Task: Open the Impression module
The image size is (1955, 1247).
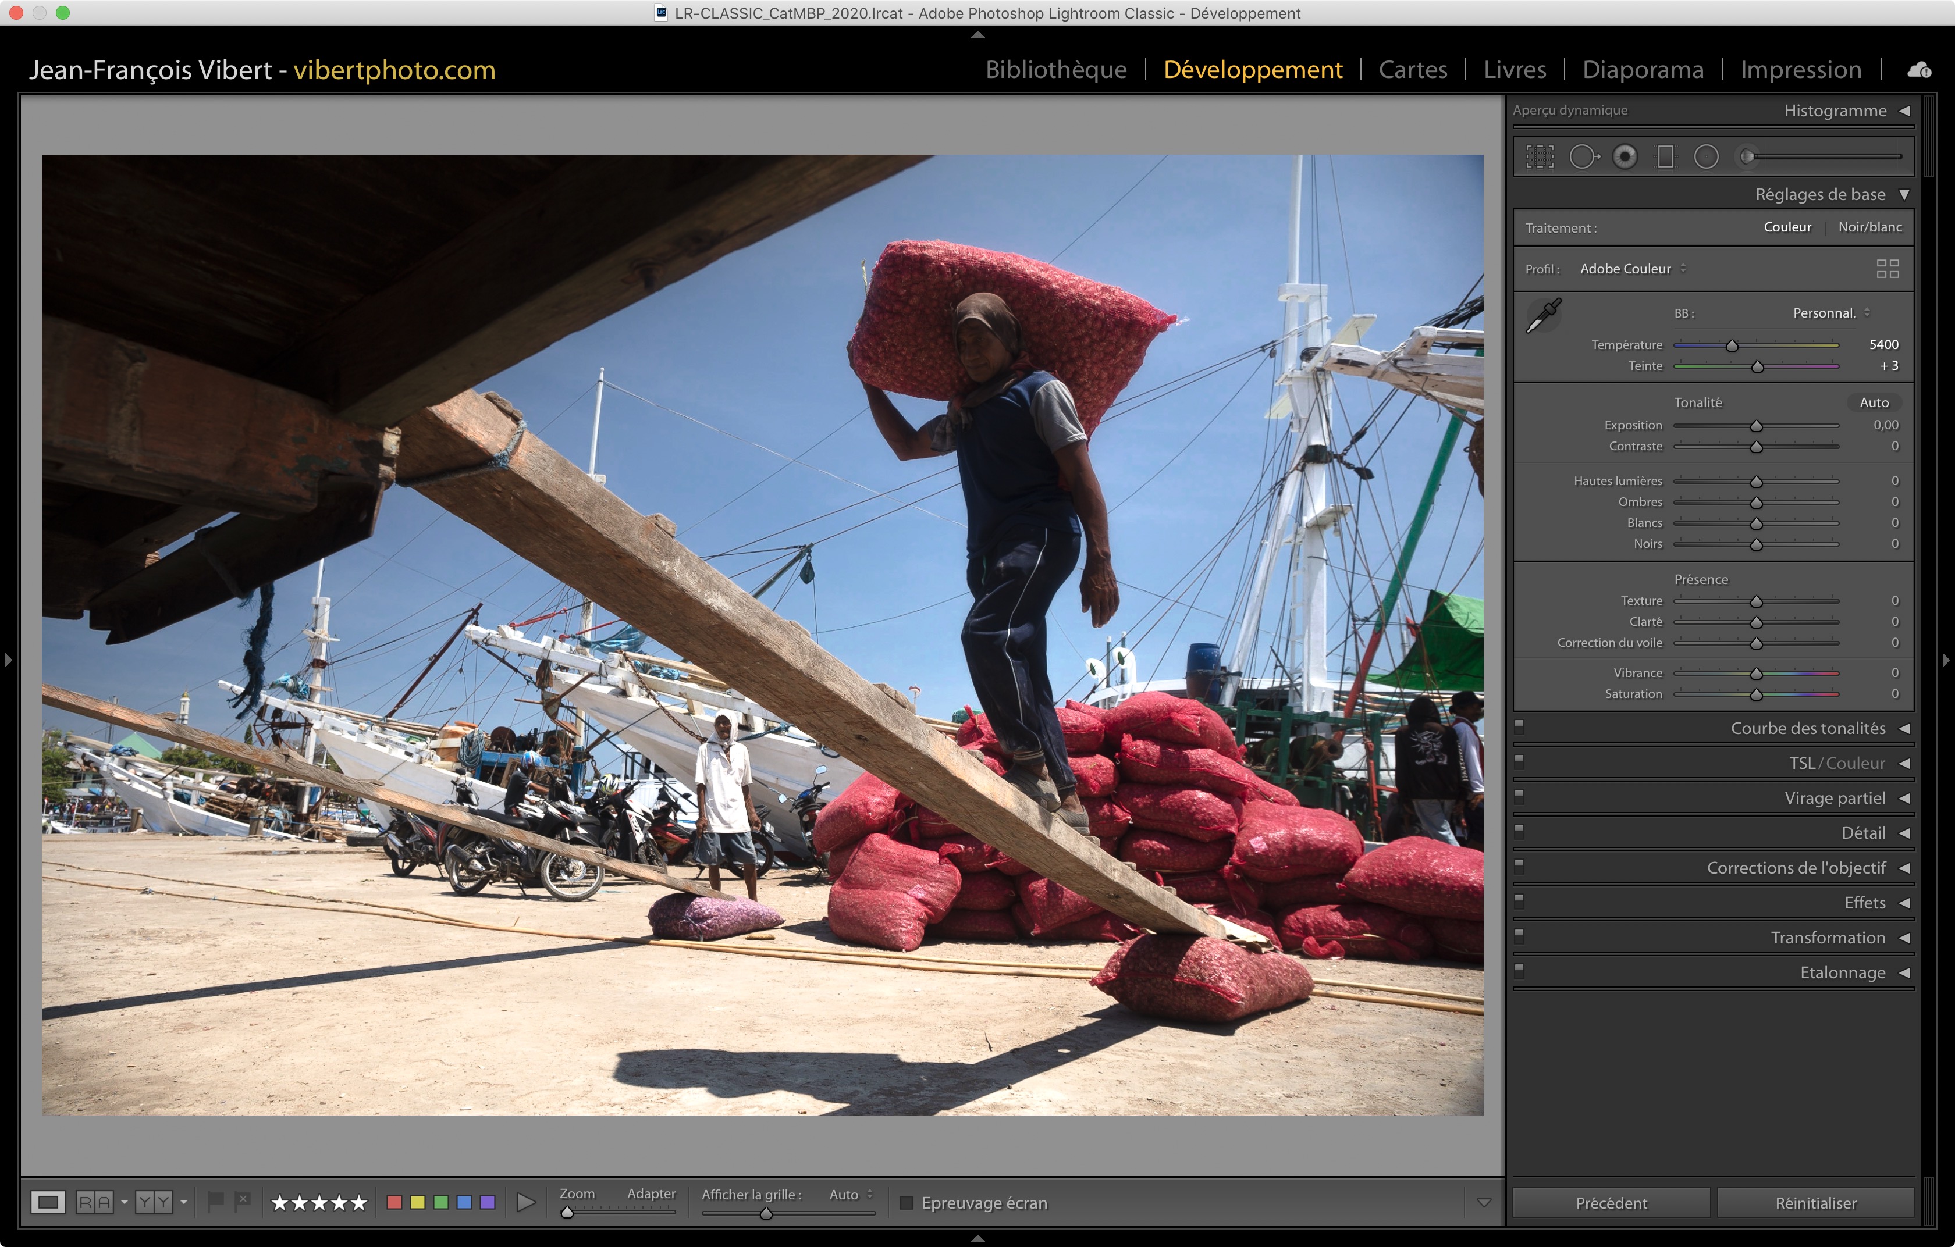Action: pyautogui.click(x=1800, y=70)
